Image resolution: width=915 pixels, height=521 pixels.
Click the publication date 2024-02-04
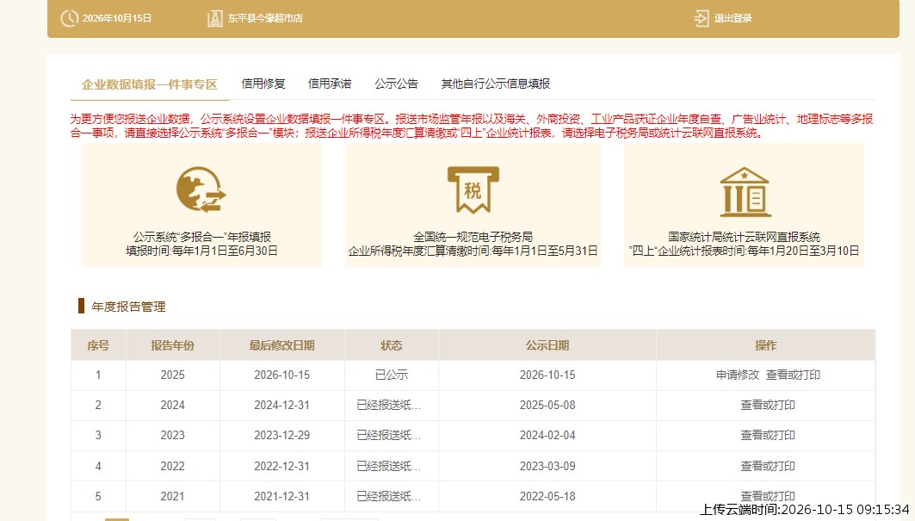click(x=547, y=436)
